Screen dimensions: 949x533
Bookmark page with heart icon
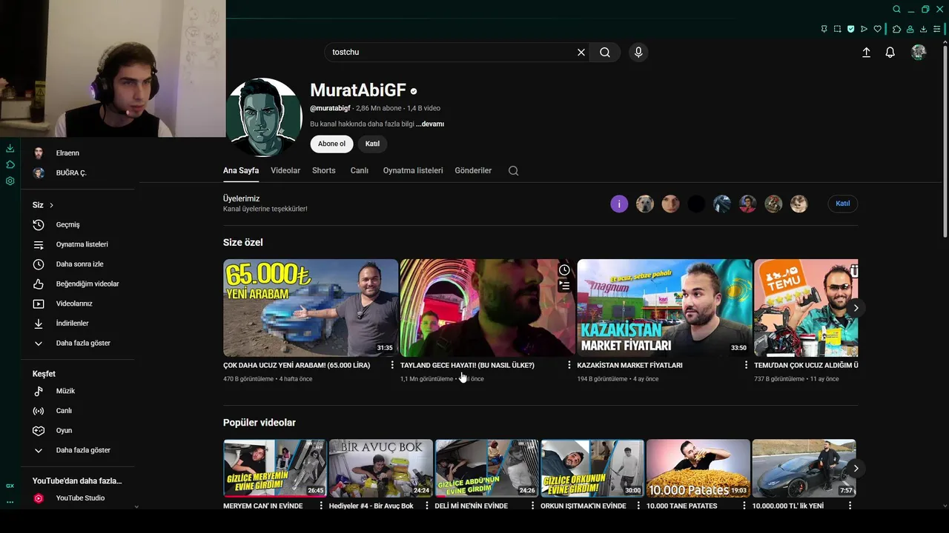click(877, 29)
